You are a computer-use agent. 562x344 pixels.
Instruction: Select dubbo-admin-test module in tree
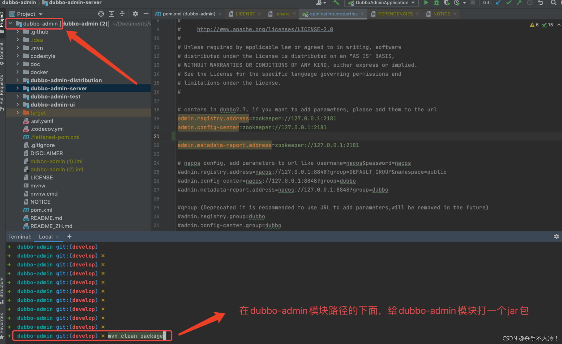(x=55, y=97)
